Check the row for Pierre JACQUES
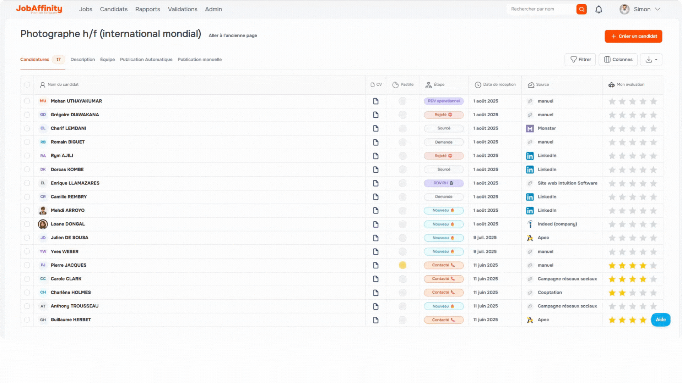 point(27,265)
